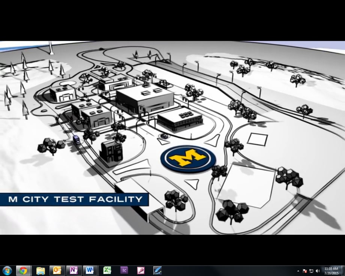
Task: Click the M City Test Facility caption
Action: [x=74, y=199]
